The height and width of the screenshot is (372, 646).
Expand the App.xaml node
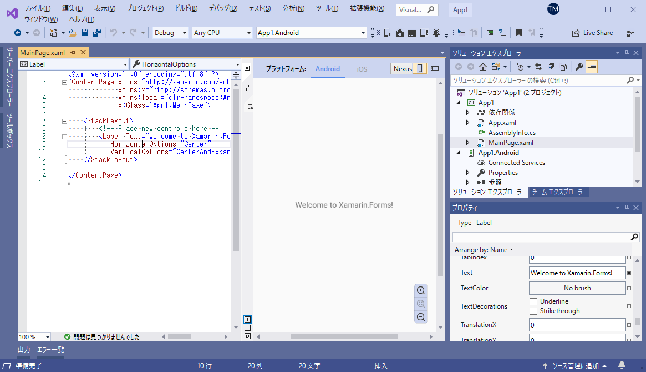pos(467,123)
